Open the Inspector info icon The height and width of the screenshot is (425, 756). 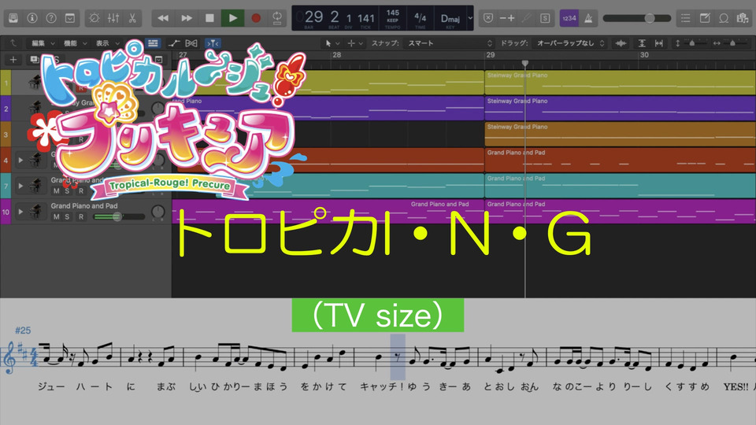[32, 18]
